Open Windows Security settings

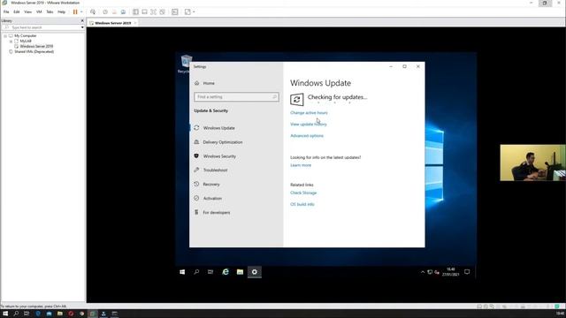click(x=219, y=156)
